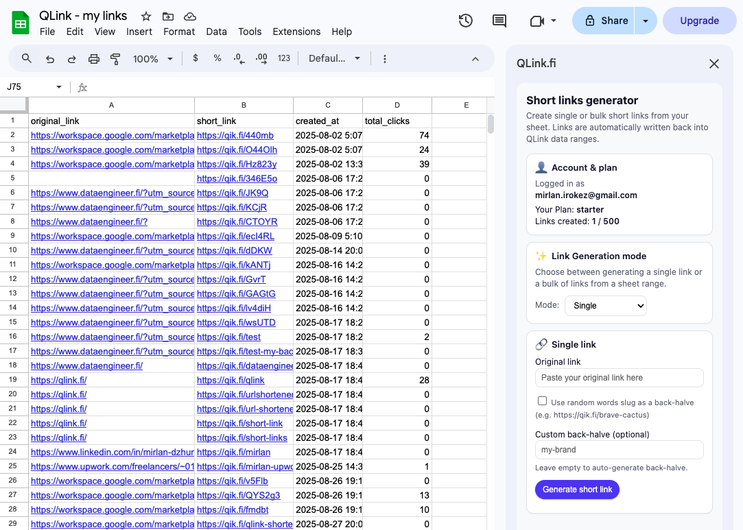Click the Meet video call icon
This screenshot has width=743, height=530.
(539, 21)
